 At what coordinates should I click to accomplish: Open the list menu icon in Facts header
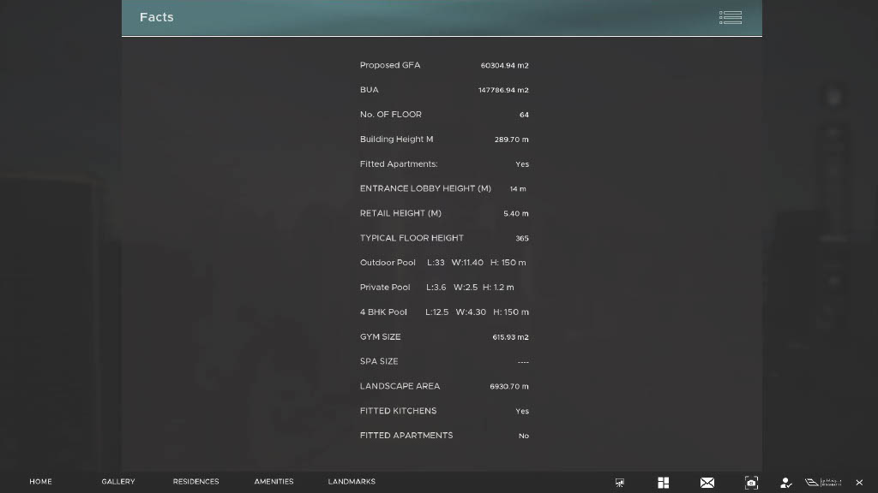click(x=731, y=17)
